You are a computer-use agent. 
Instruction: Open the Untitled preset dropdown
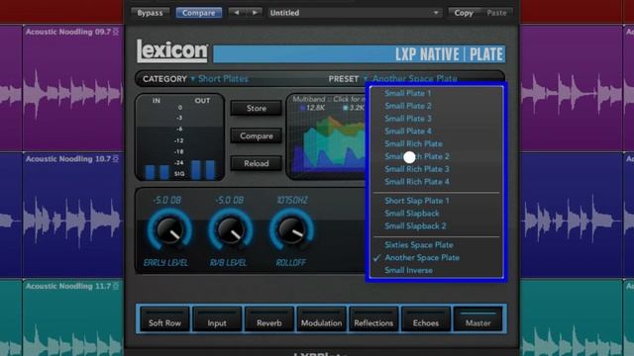point(355,13)
